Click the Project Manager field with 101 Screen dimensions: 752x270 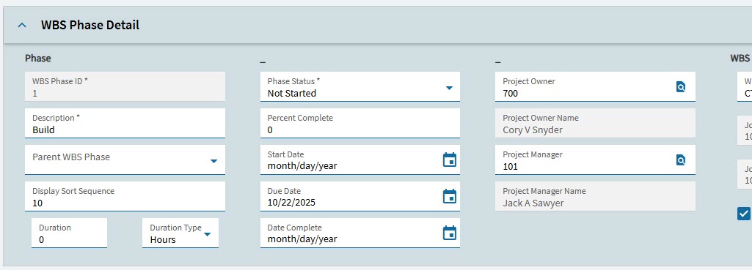(595, 160)
